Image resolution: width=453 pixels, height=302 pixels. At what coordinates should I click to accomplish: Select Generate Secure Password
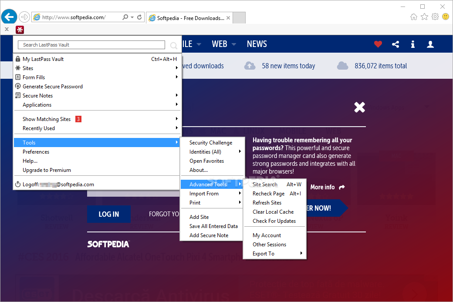(x=97, y=87)
